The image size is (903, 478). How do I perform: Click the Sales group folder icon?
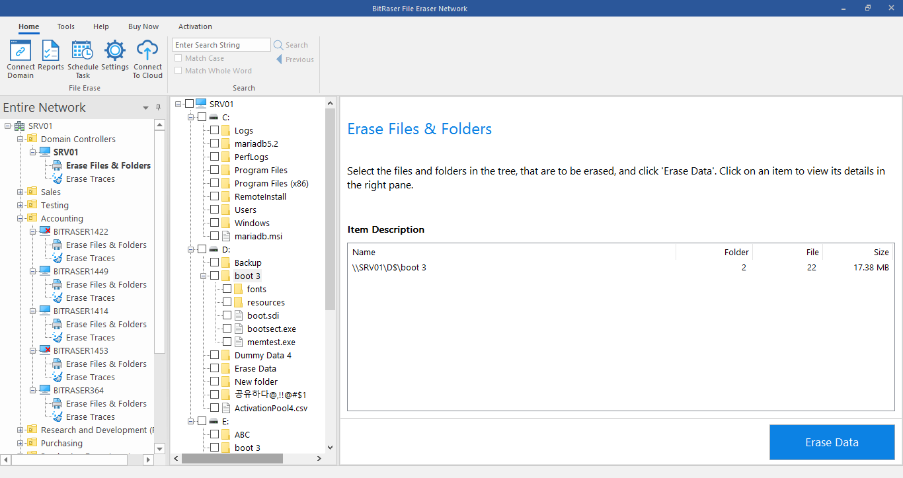pyautogui.click(x=32, y=192)
